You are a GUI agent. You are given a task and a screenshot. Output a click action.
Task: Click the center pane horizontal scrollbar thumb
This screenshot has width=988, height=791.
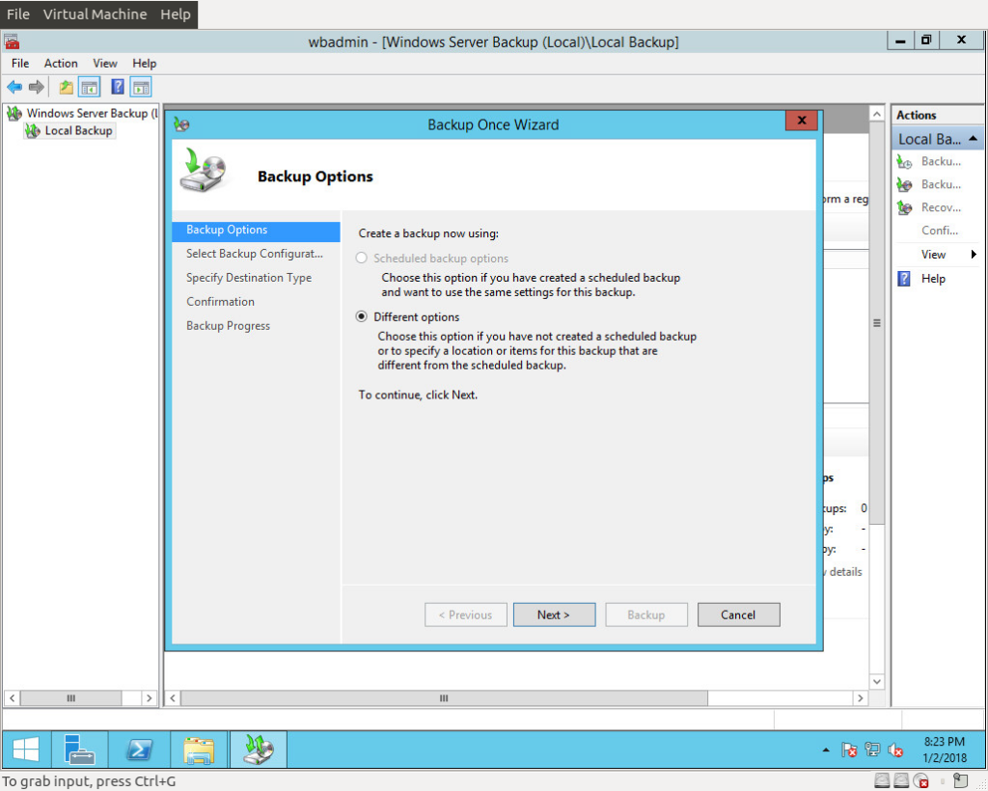(444, 697)
